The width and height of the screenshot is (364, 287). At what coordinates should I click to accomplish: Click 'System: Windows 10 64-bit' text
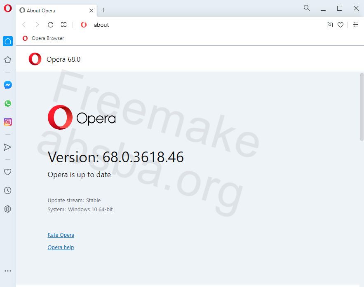pos(80,209)
